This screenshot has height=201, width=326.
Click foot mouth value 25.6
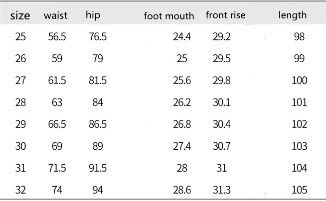(181, 81)
